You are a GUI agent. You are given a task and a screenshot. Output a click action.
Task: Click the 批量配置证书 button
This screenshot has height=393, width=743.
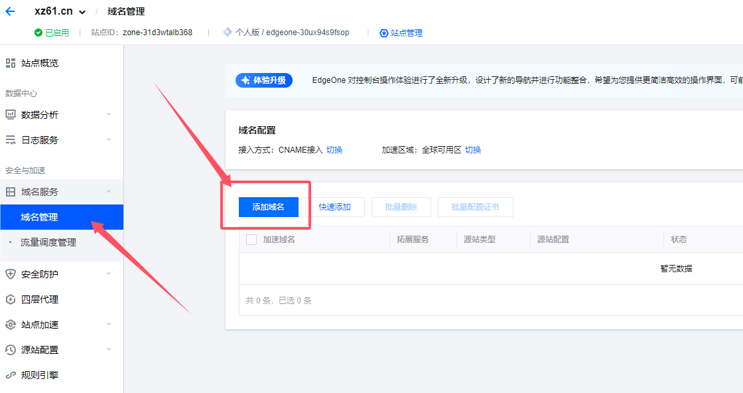pyautogui.click(x=475, y=206)
